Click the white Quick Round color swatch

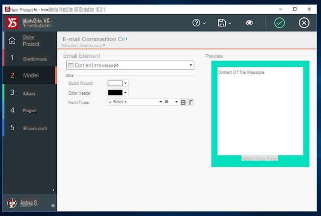click(x=115, y=83)
